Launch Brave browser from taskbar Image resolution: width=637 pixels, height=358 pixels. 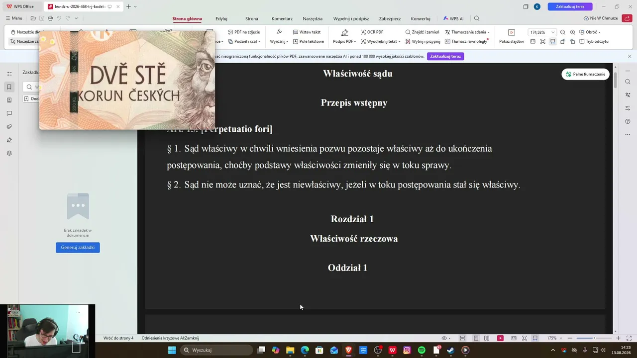tap(348, 350)
